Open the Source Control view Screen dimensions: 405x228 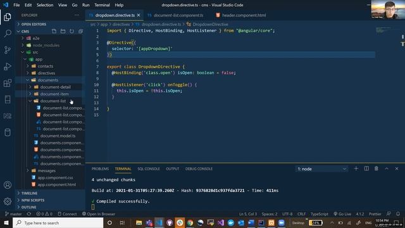point(8,50)
